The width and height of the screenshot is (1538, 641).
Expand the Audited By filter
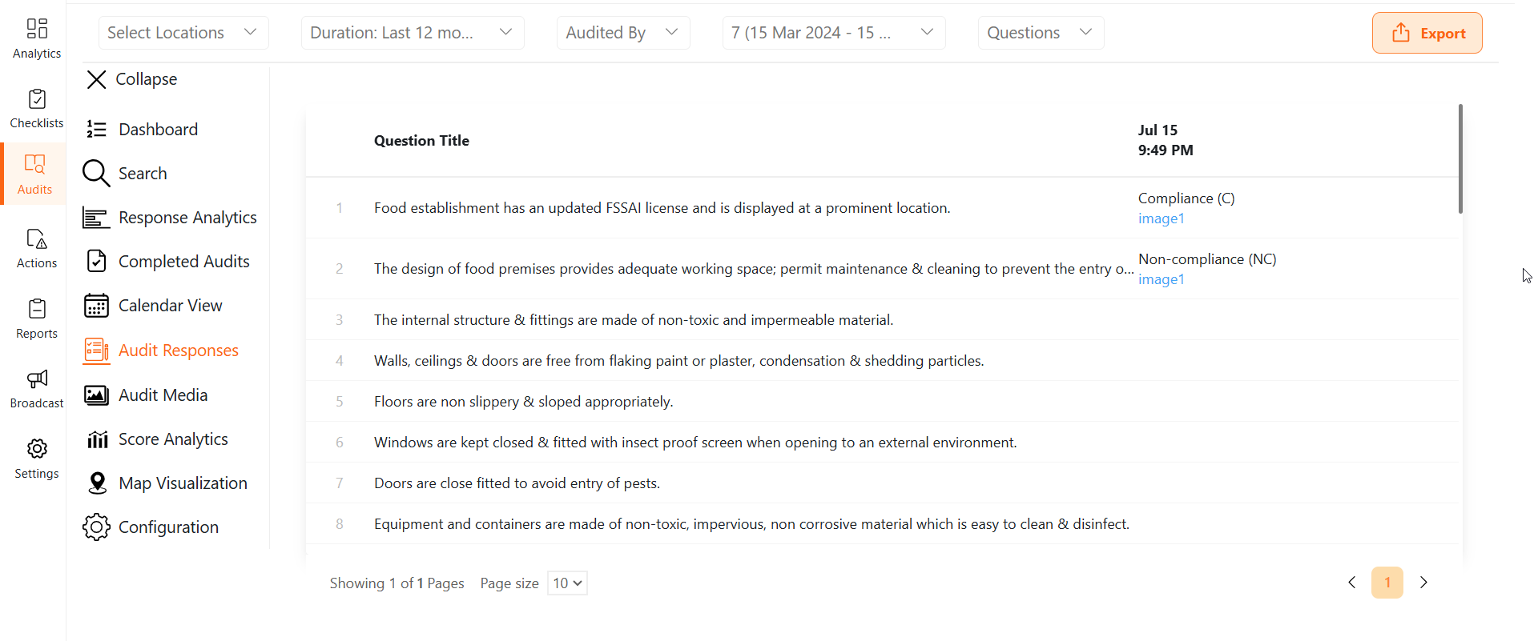point(622,33)
